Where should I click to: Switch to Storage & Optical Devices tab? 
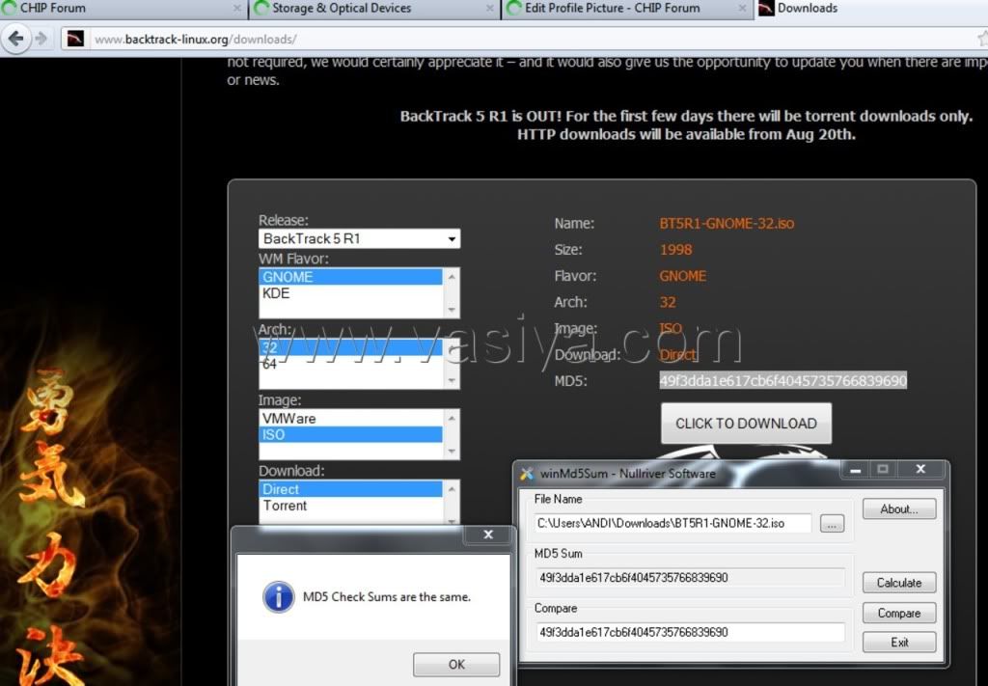point(375,9)
